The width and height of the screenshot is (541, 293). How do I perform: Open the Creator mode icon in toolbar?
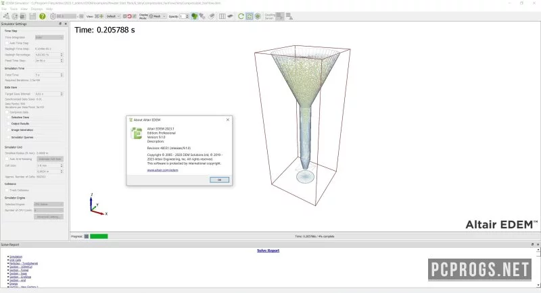[x=6, y=16]
